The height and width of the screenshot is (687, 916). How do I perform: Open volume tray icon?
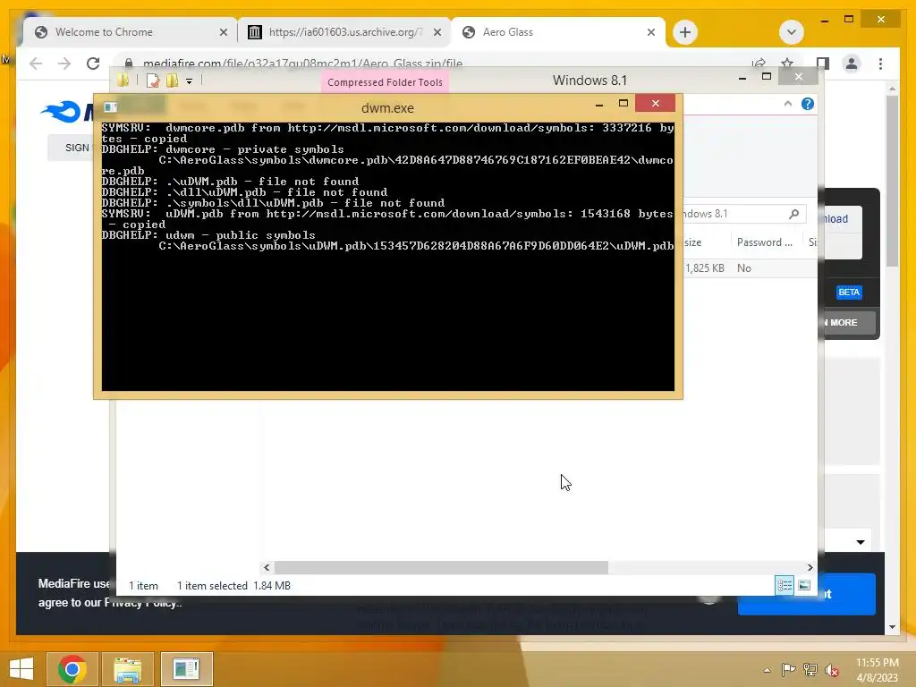832,670
